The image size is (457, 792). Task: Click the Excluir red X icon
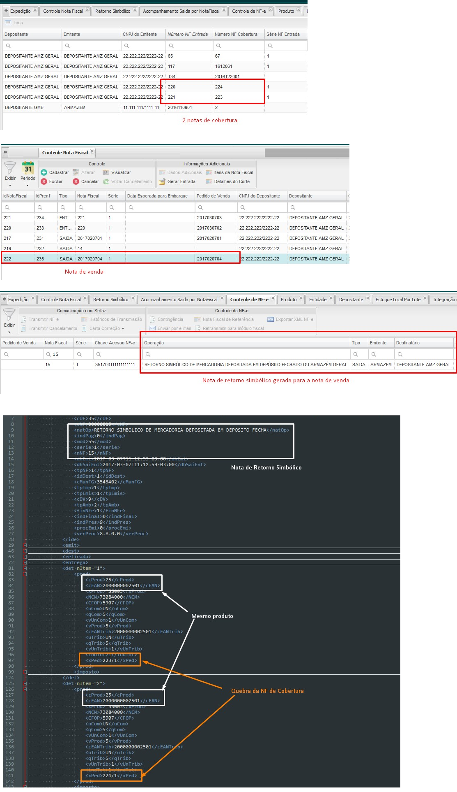pyautogui.click(x=44, y=181)
